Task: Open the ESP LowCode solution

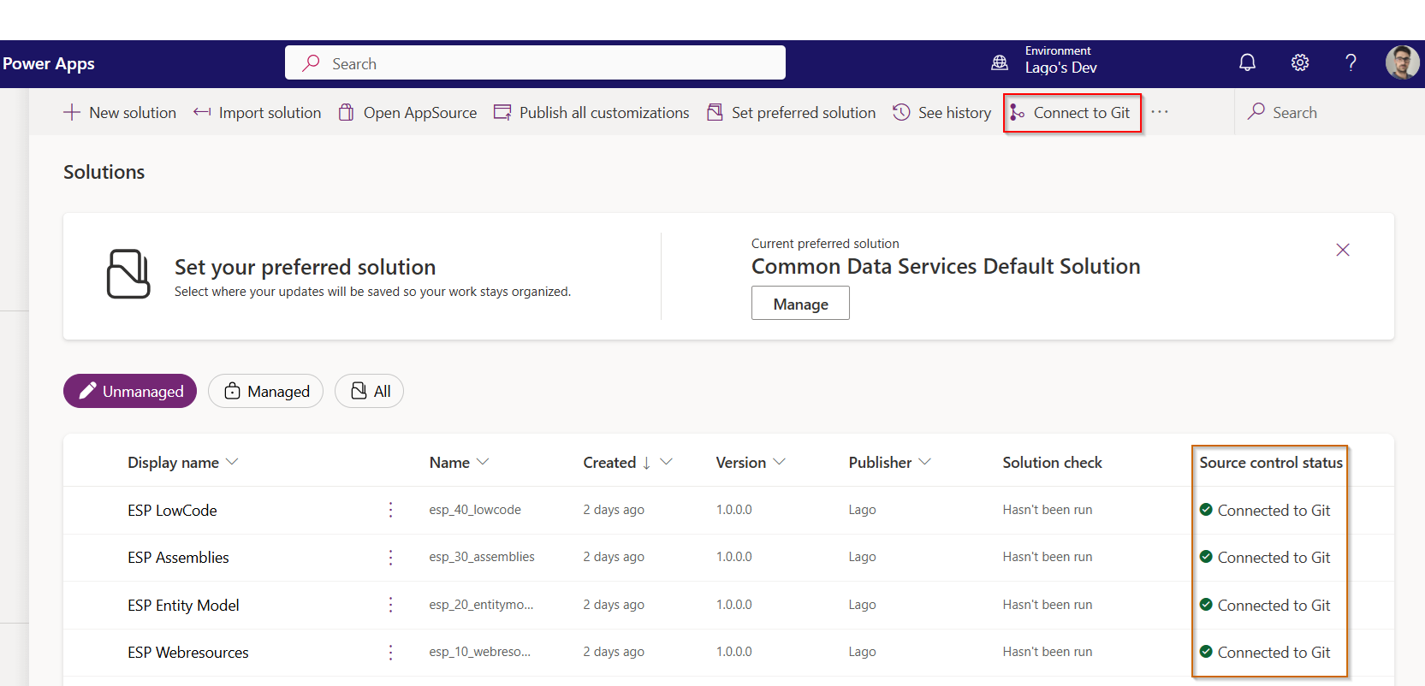Action: pos(172,510)
